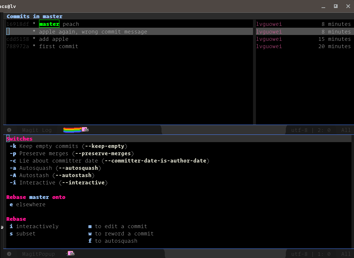This screenshot has width=354, height=258.
Task: Toggle the -k Keep empty commits switch
Action: click(69, 146)
